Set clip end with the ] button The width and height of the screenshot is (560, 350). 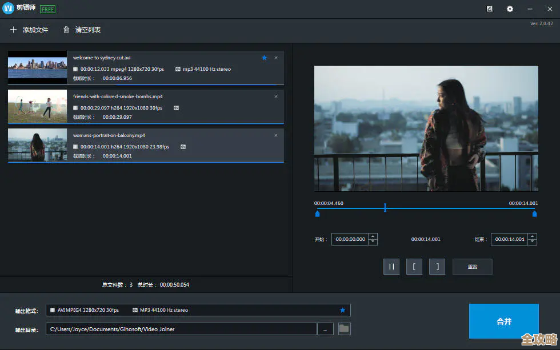437,267
